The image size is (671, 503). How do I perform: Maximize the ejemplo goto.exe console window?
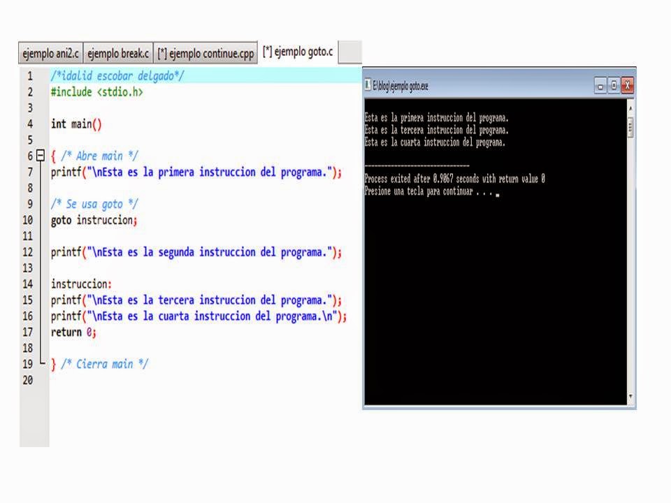click(613, 86)
